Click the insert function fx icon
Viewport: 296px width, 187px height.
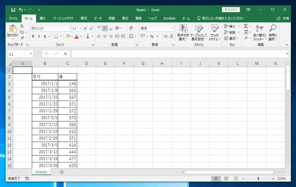pos(65,54)
